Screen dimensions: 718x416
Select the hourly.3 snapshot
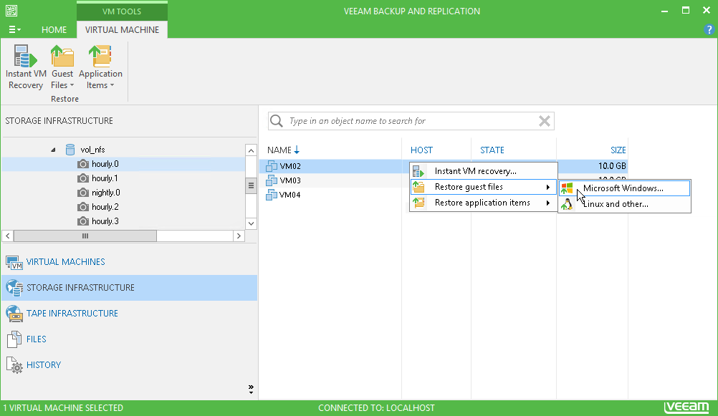tap(105, 221)
